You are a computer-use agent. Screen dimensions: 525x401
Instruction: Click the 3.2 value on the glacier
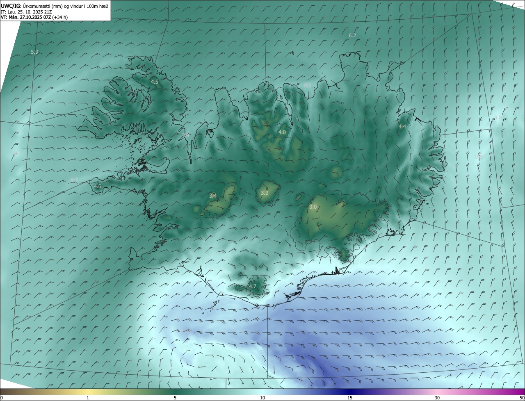point(265,193)
